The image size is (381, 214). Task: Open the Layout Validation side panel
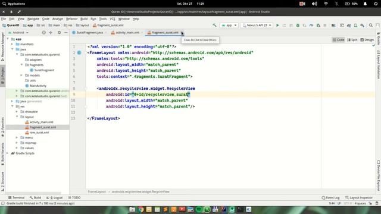pos(379,65)
